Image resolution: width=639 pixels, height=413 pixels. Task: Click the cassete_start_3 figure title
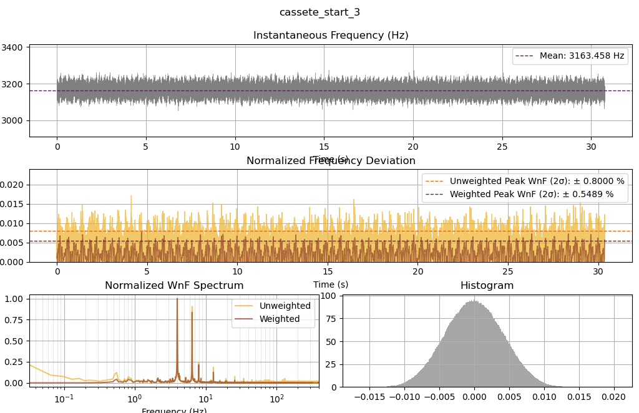[x=319, y=12]
